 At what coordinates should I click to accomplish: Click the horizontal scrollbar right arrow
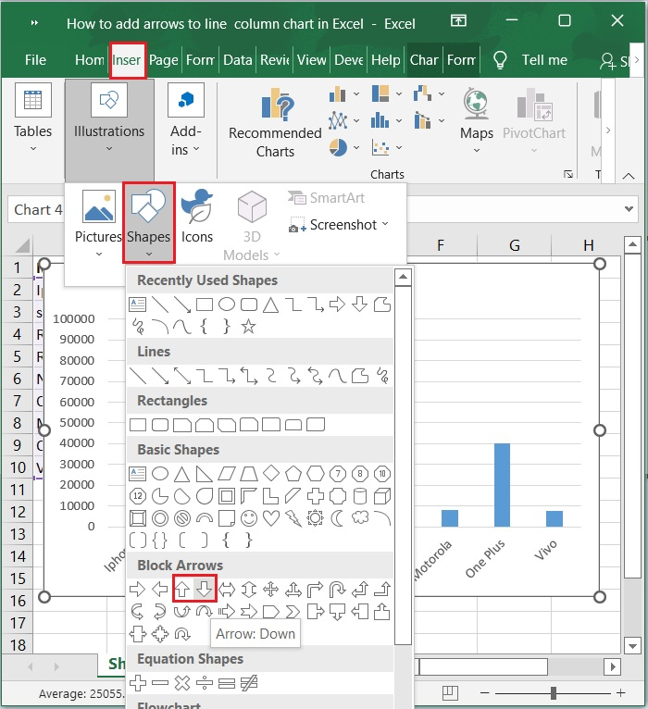613,666
